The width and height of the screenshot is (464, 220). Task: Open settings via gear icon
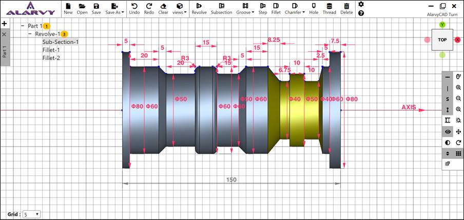(361, 4)
